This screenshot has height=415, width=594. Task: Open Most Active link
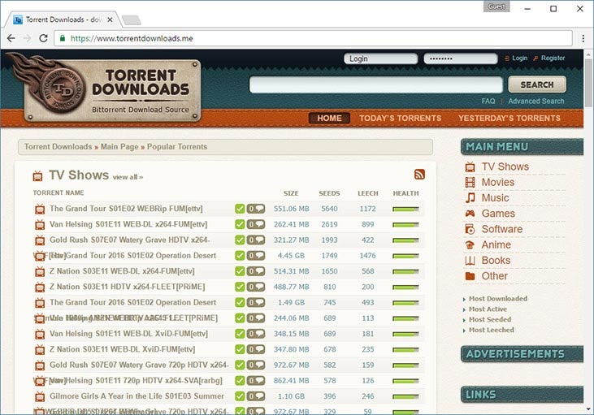pyautogui.click(x=488, y=309)
